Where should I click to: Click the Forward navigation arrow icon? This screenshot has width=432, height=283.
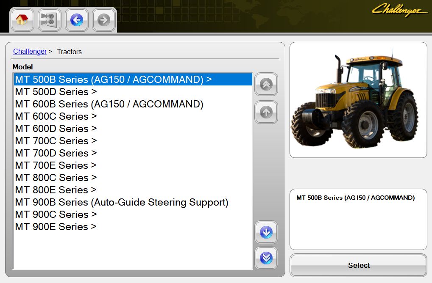(x=103, y=19)
